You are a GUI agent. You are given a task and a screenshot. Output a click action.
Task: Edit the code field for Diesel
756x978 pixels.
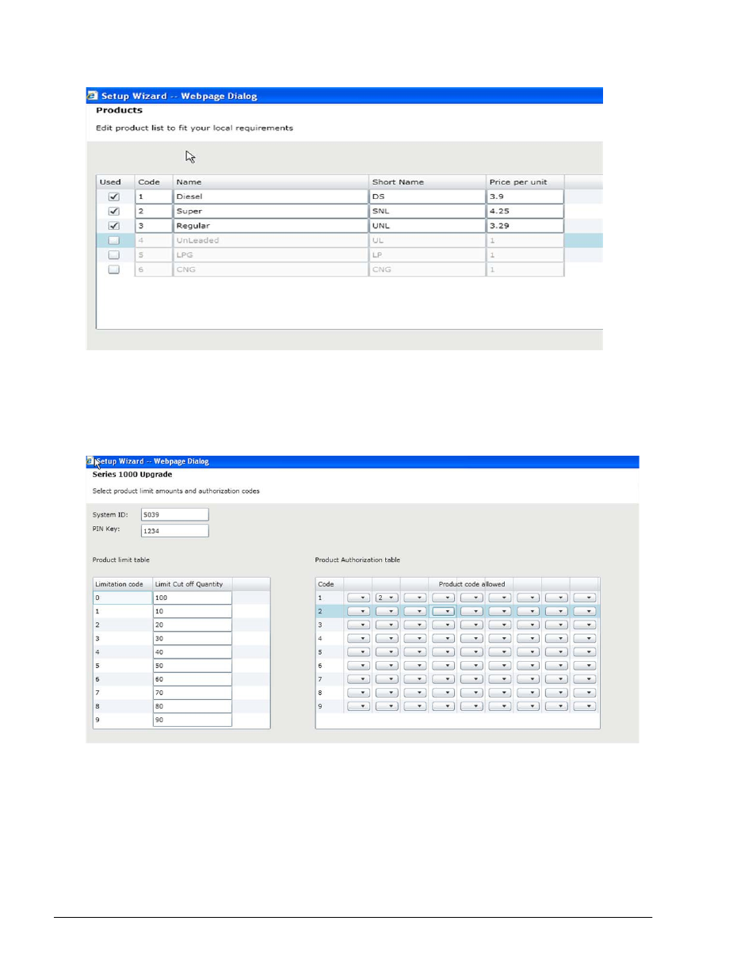tap(154, 197)
